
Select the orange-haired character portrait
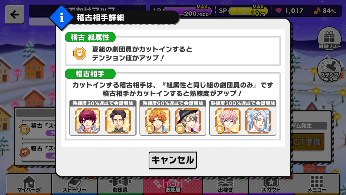pyautogui.click(x=157, y=121)
